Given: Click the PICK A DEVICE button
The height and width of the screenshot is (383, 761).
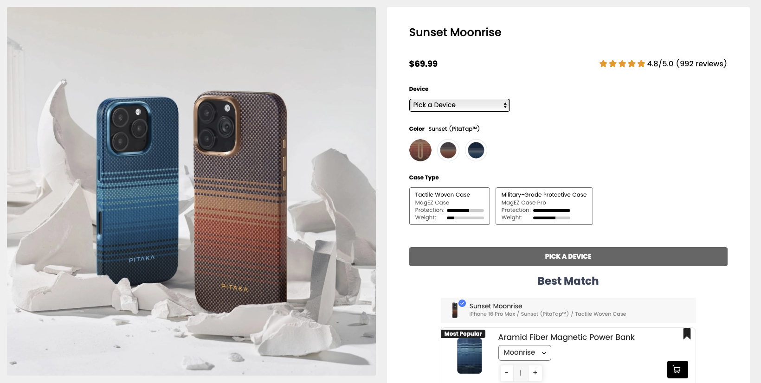Looking at the screenshot, I should 568,256.
